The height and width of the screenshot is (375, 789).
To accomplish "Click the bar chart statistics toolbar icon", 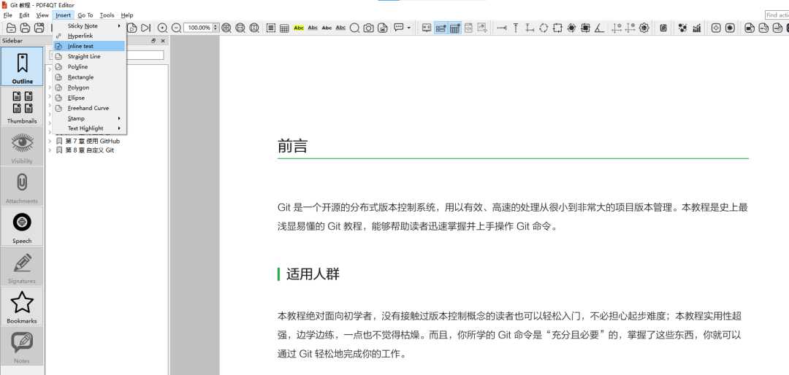I will point(696,28).
